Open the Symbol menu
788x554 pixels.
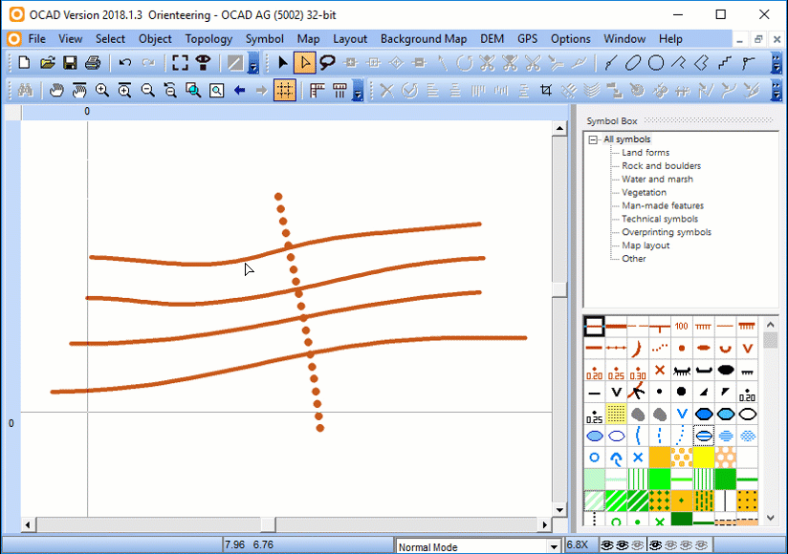(x=264, y=38)
